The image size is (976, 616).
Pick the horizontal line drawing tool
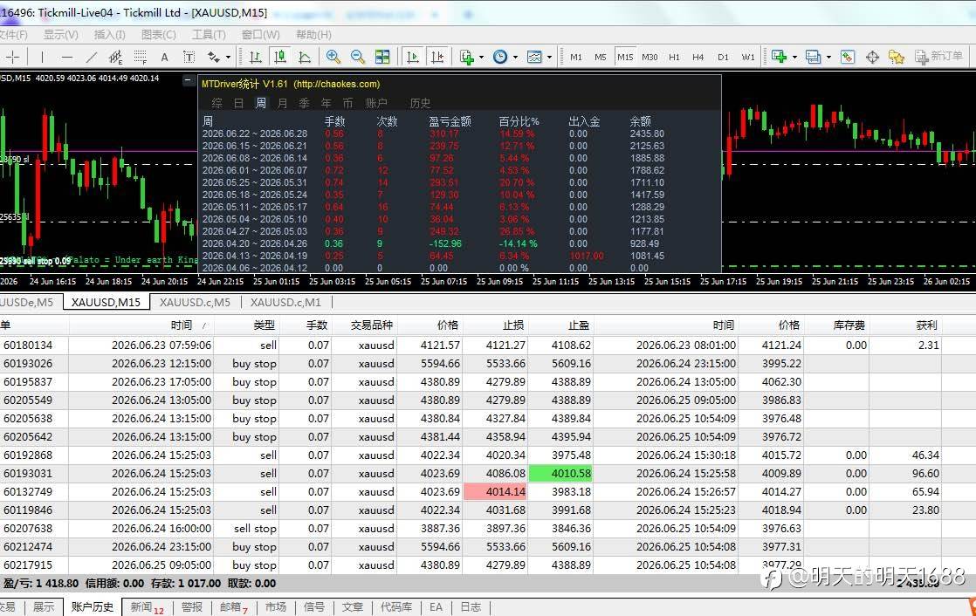coord(67,58)
